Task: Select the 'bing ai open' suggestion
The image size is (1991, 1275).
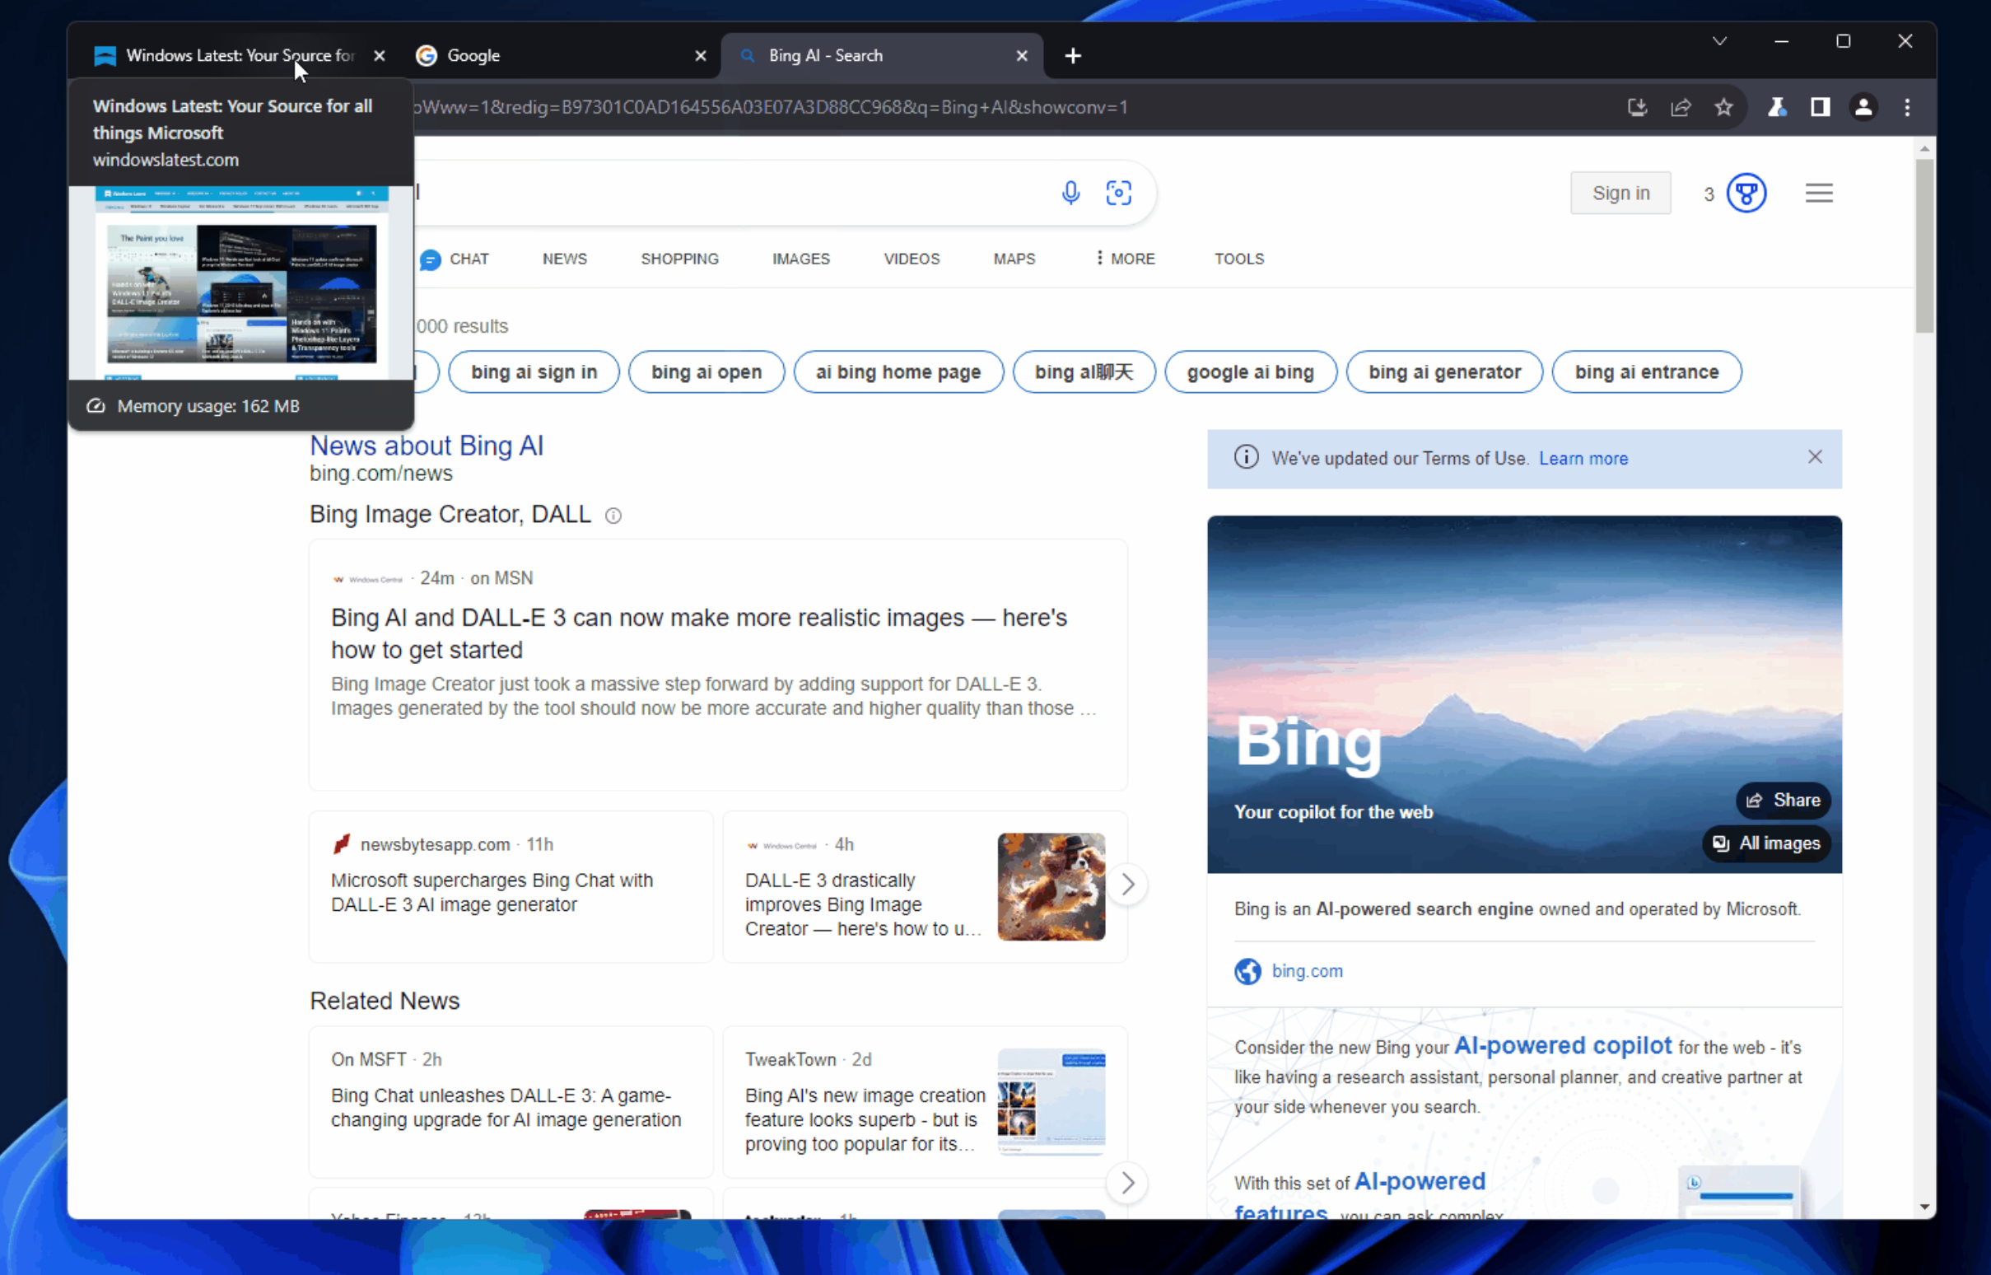Action: click(x=706, y=371)
